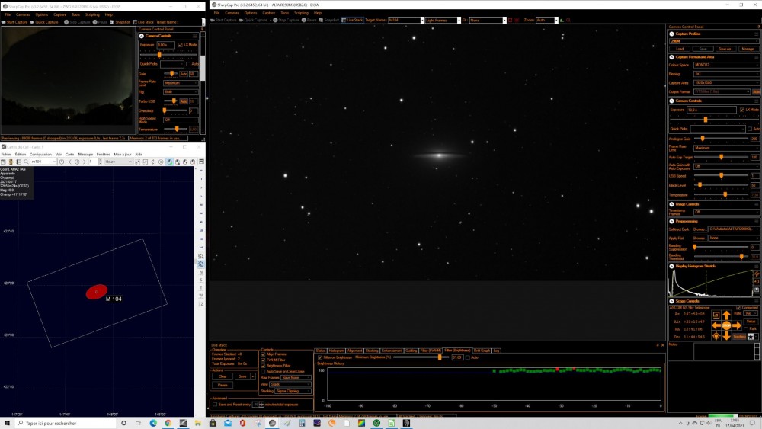Image resolution: width=762 pixels, height=429 pixels.
Task: Click Pause button in Live Stack Actions
Action: pyautogui.click(x=222, y=385)
